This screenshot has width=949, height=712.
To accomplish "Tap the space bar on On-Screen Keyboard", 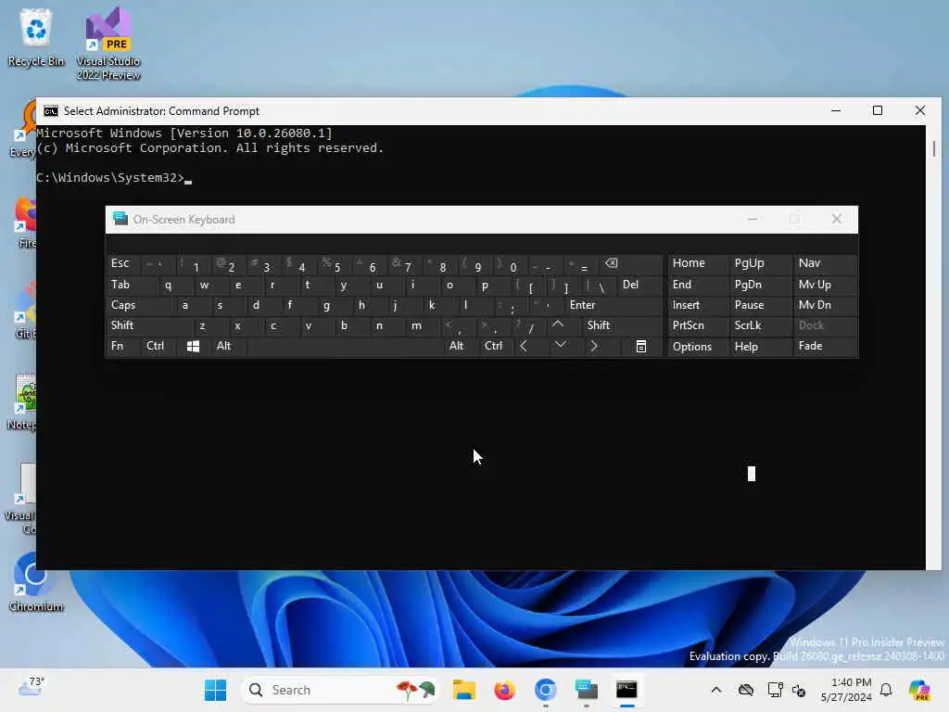I will (x=345, y=347).
